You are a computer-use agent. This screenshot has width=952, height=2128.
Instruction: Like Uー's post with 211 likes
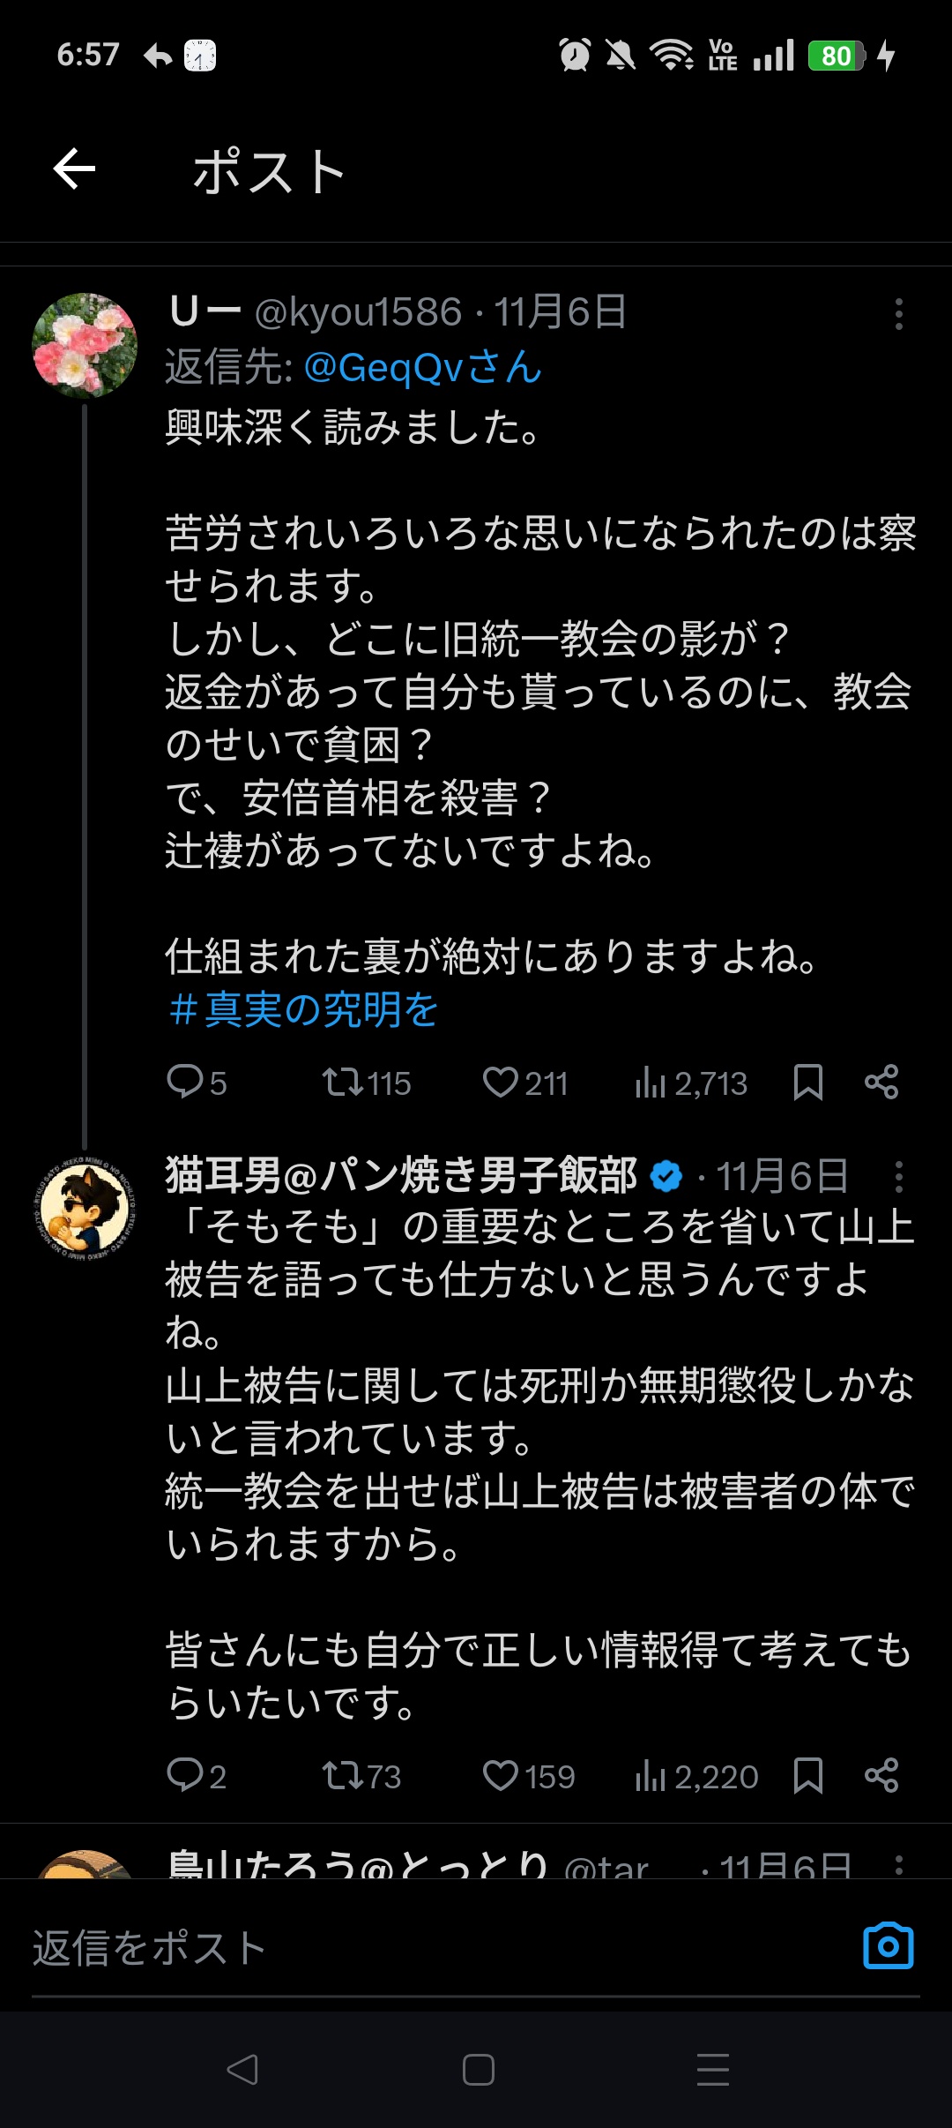coord(501,1082)
